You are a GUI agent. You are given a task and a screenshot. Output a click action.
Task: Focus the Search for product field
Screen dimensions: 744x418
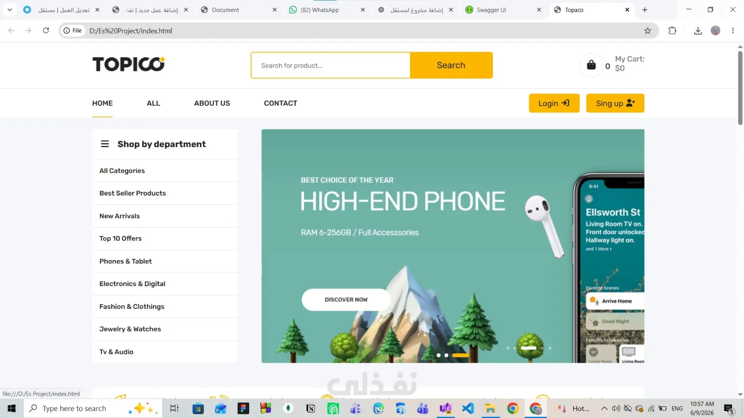pyautogui.click(x=331, y=65)
